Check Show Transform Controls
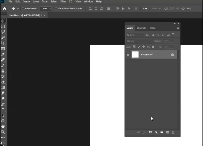The width and height of the screenshot is (203, 146). point(56,8)
